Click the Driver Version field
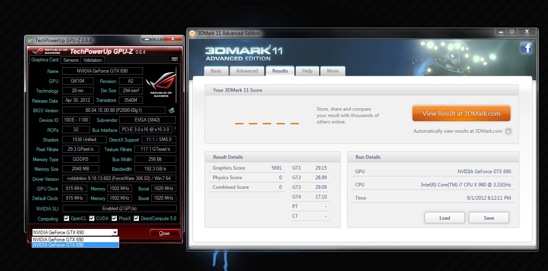 pos(119,178)
